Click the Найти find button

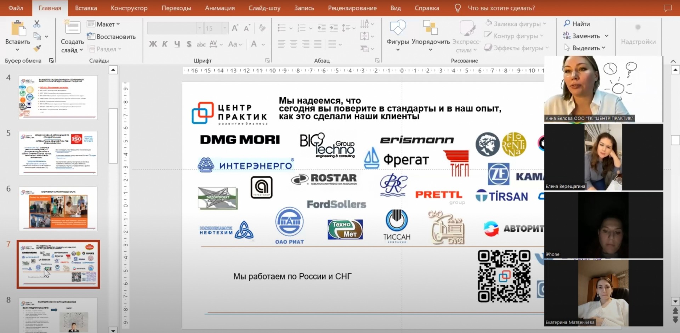pos(577,24)
